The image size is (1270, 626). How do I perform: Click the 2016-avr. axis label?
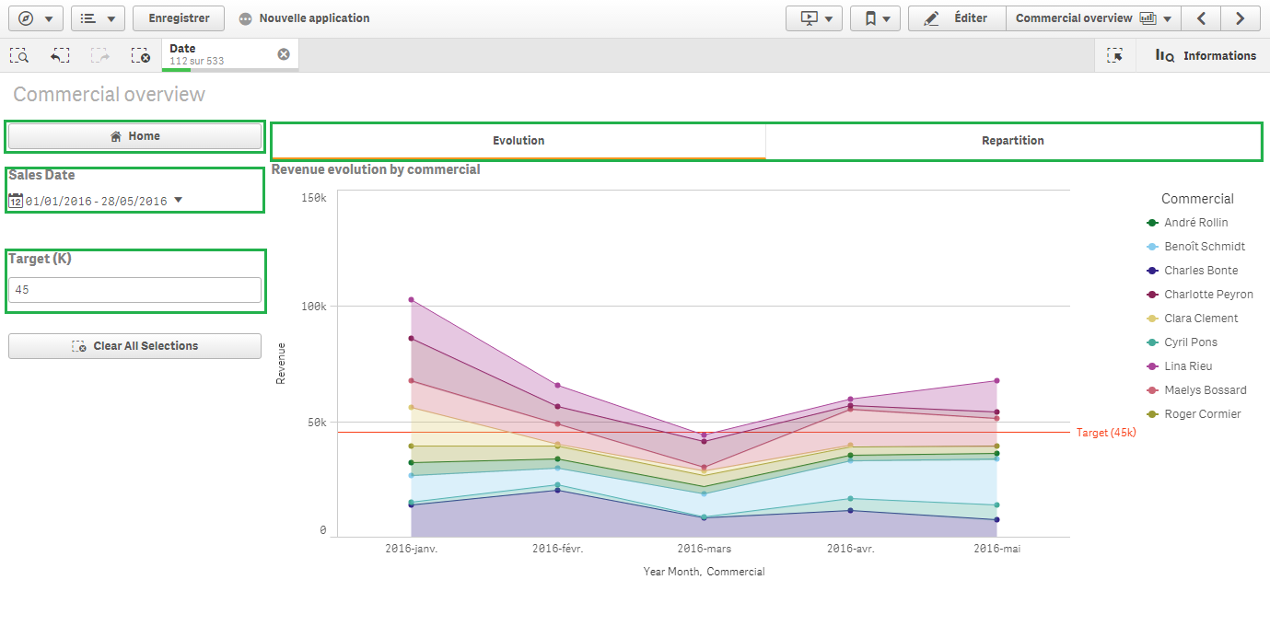point(850,549)
